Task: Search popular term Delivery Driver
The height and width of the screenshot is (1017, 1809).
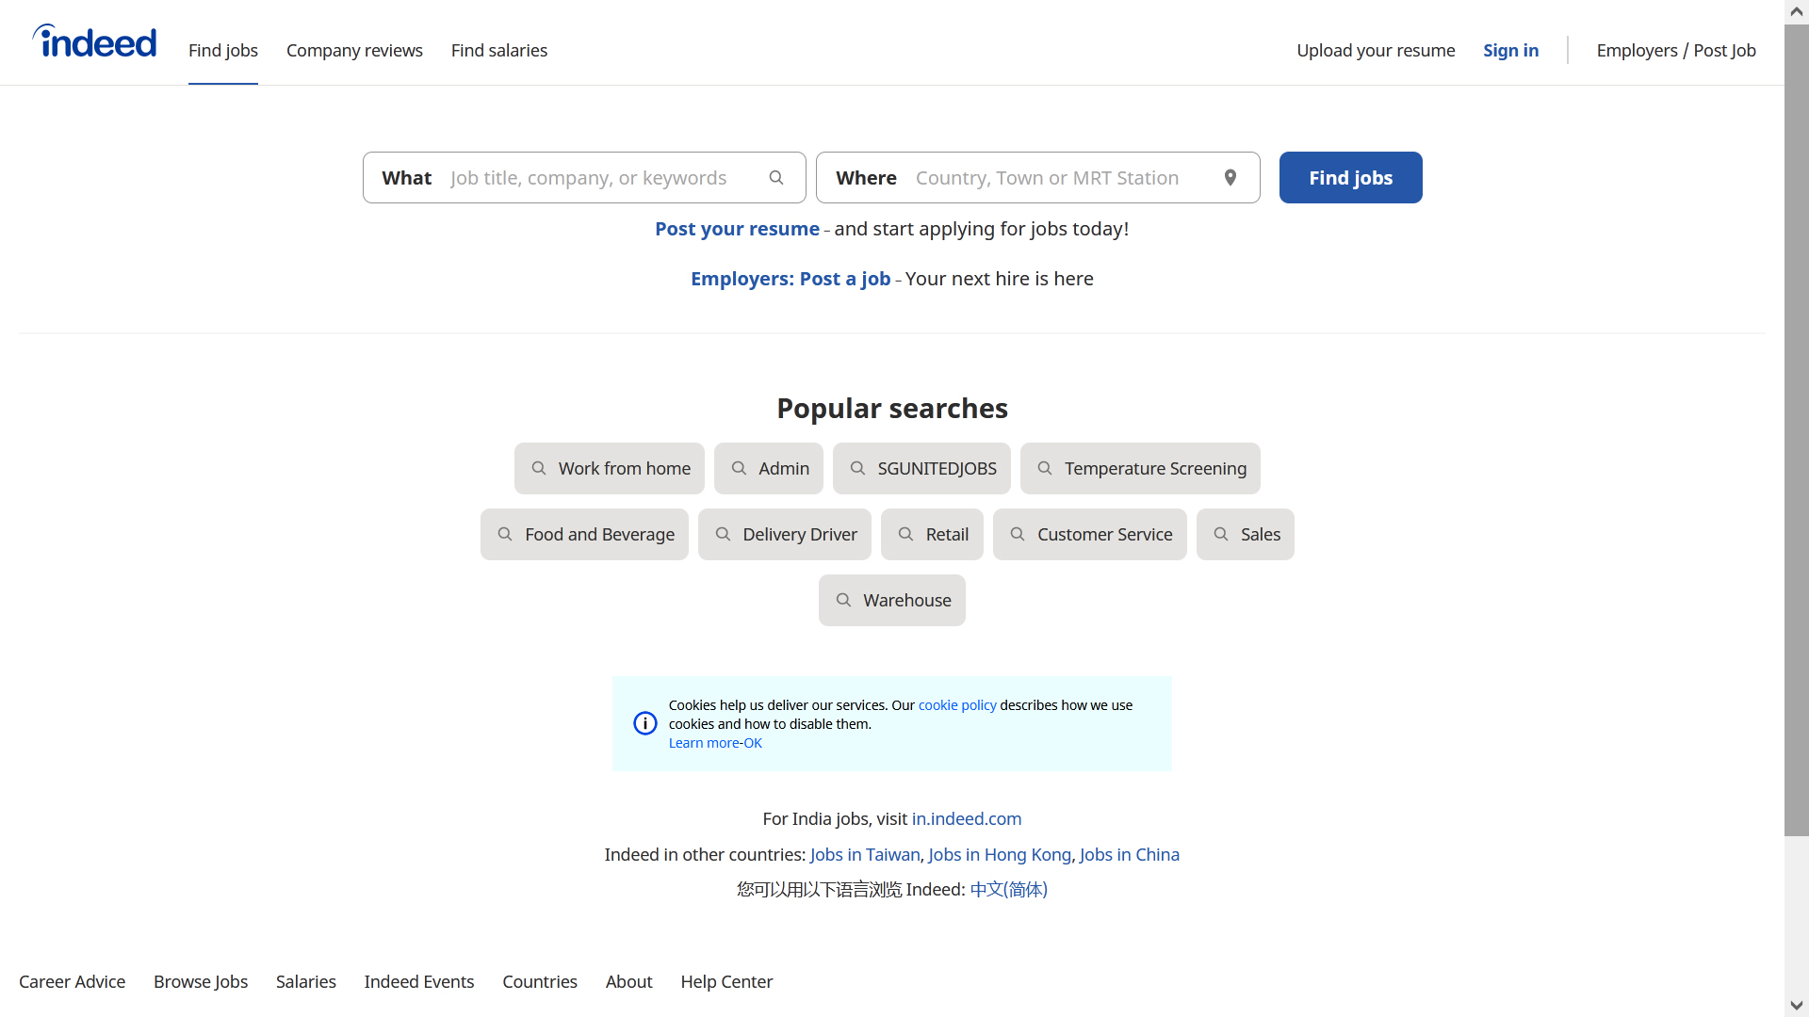Action: click(785, 534)
